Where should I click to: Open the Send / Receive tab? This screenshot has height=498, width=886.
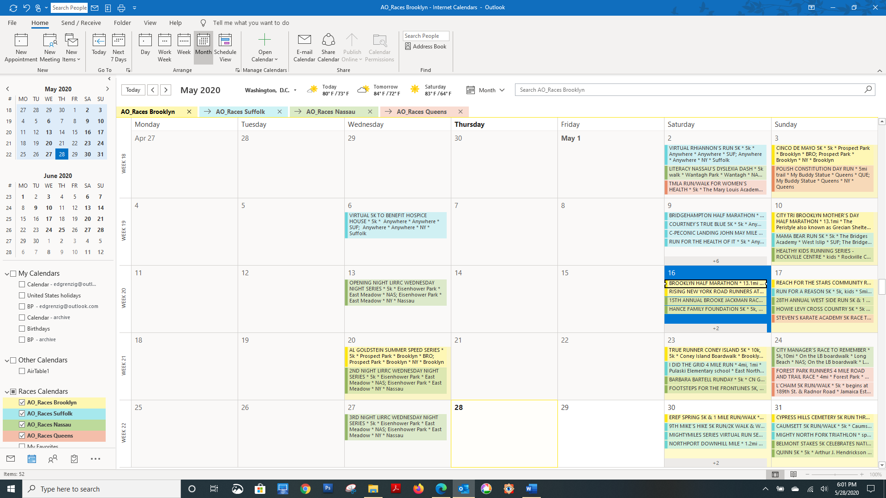pos(81,23)
